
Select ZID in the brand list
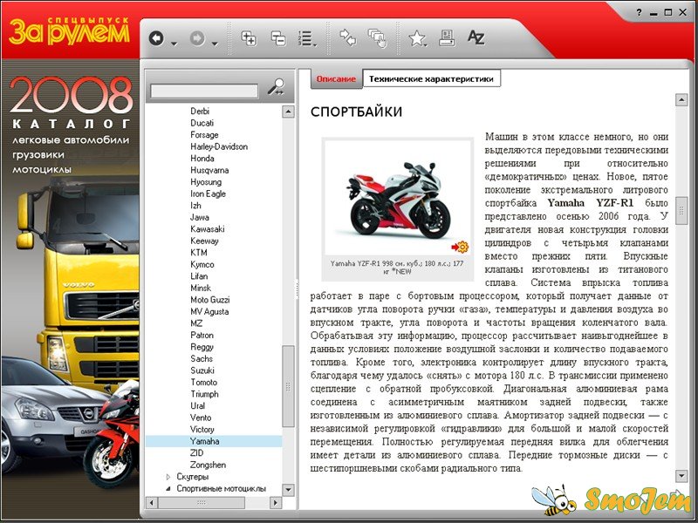pyautogui.click(x=197, y=452)
